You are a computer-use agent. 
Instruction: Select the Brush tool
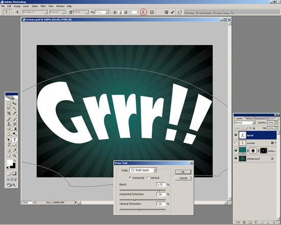14,119
